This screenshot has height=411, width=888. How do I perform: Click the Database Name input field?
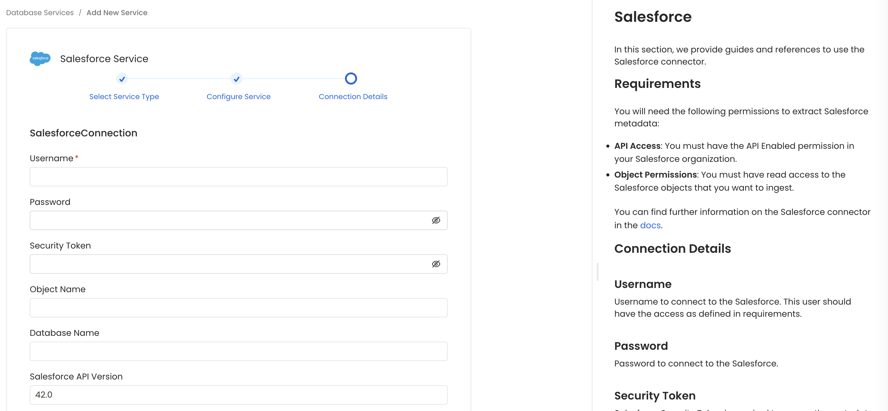[239, 351]
